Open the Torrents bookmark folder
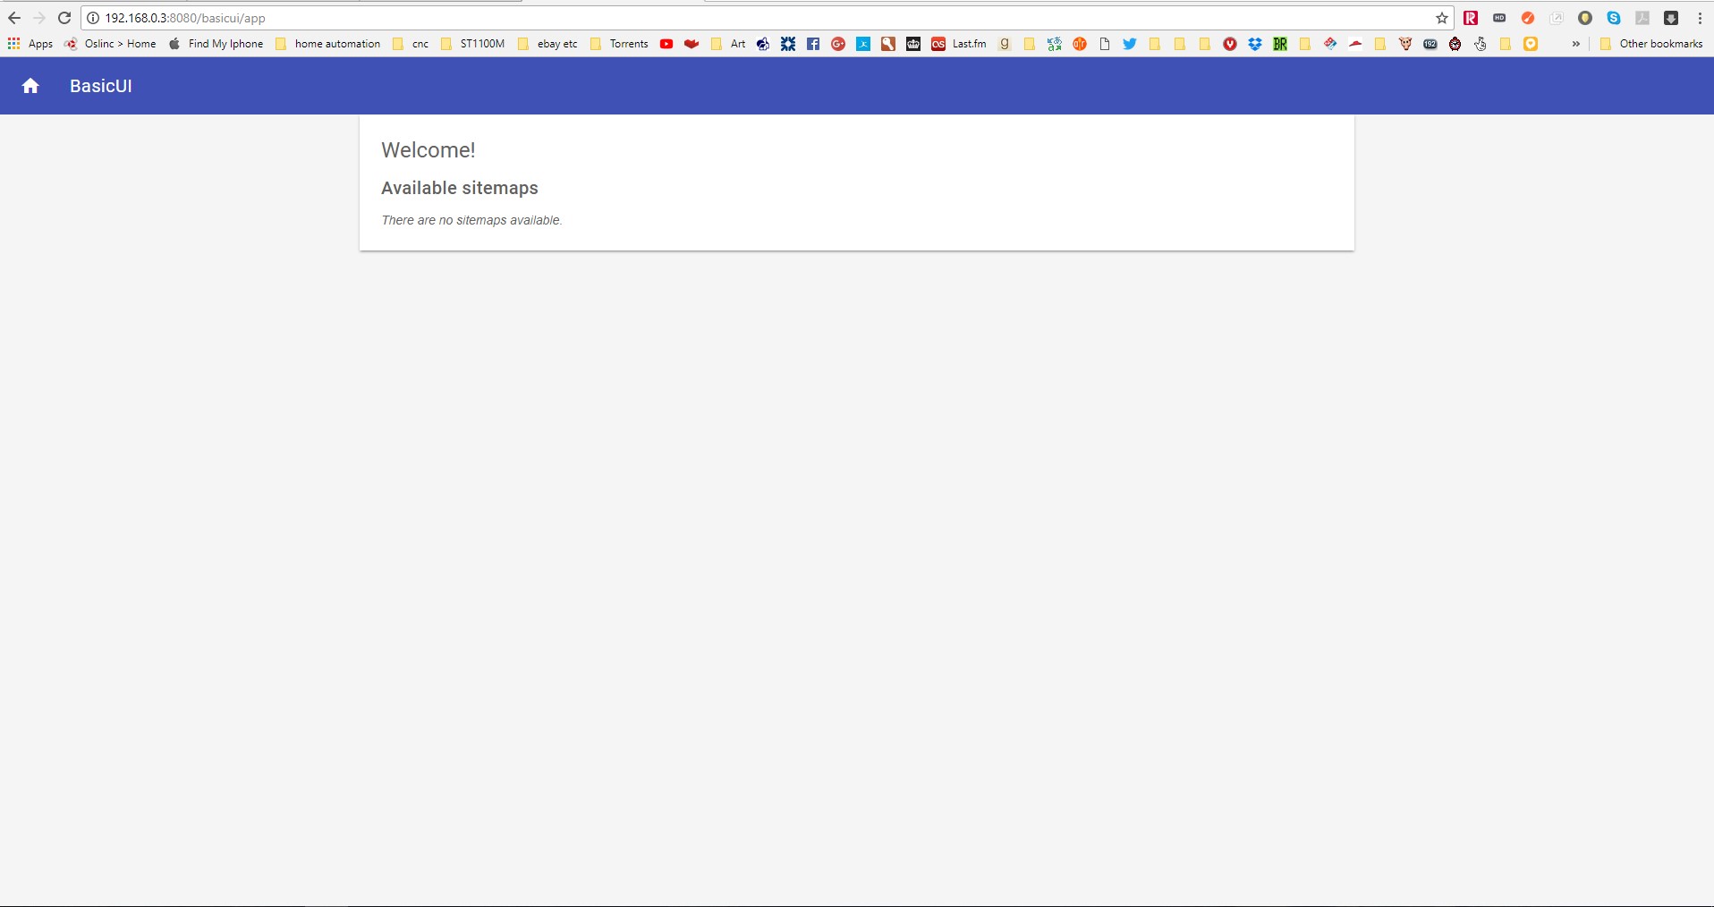The image size is (1714, 907). click(x=619, y=44)
